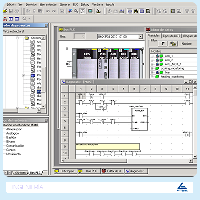
Task: Open the BMX P34 2010 processor dropdown
Action: pos(140,37)
